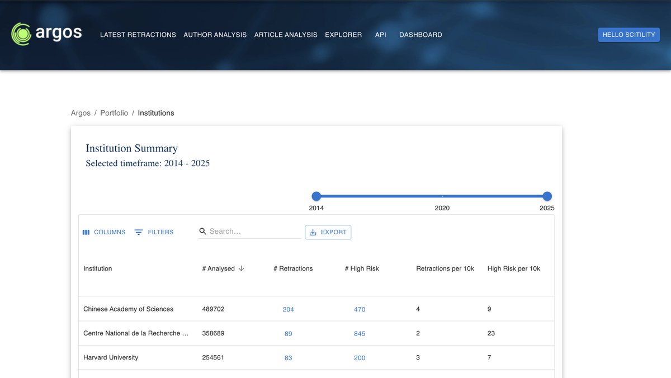Open the EXPLORER navigation item
Viewport: 671px width, 378px height.
click(x=343, y=34)
